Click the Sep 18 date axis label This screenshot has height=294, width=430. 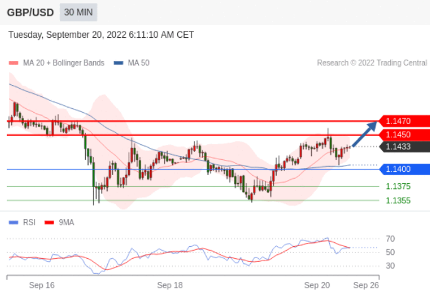click(x=170, y=285)
